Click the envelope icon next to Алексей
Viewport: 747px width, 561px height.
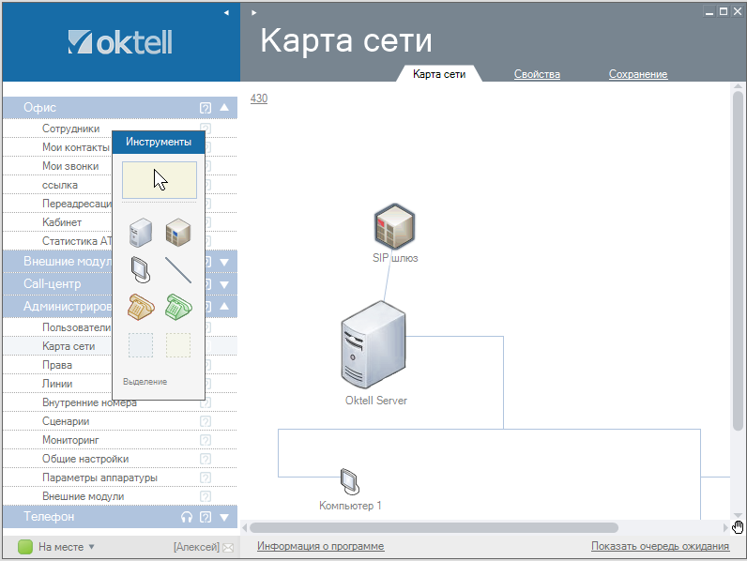[x=227, y=547]
